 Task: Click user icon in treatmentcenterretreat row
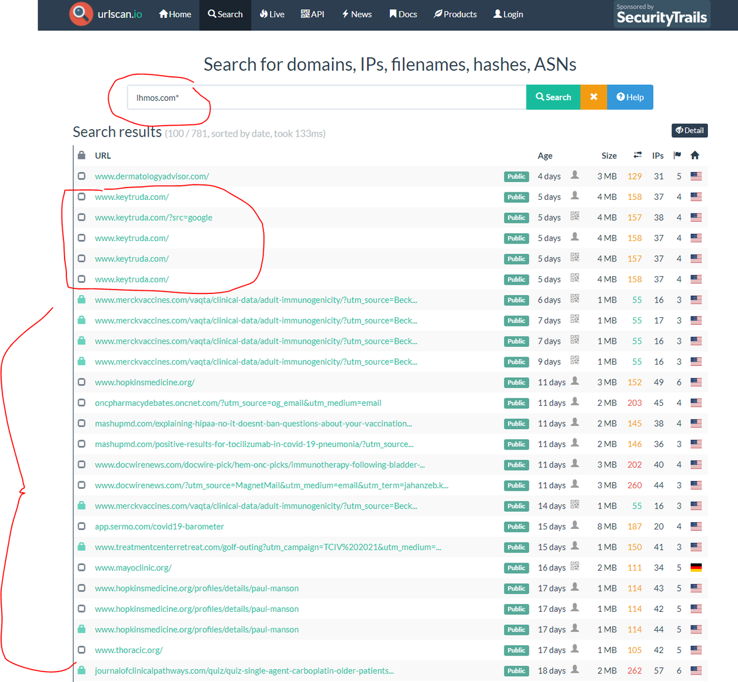point(575,546)
